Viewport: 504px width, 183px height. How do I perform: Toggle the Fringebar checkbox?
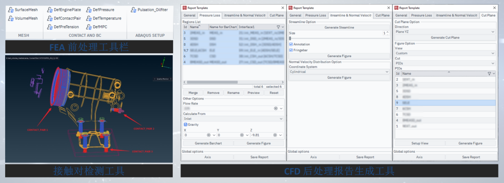[x=291, y=50]
